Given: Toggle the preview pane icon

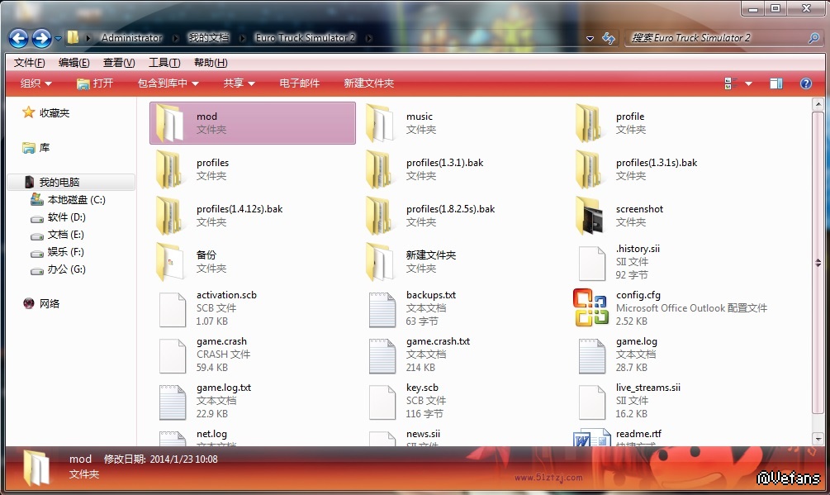Looking at the screenshot, I should [776, 83].
